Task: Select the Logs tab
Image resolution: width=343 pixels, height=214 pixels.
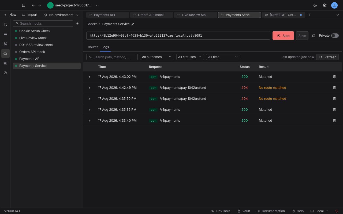Action: click(x=105, y=47)
